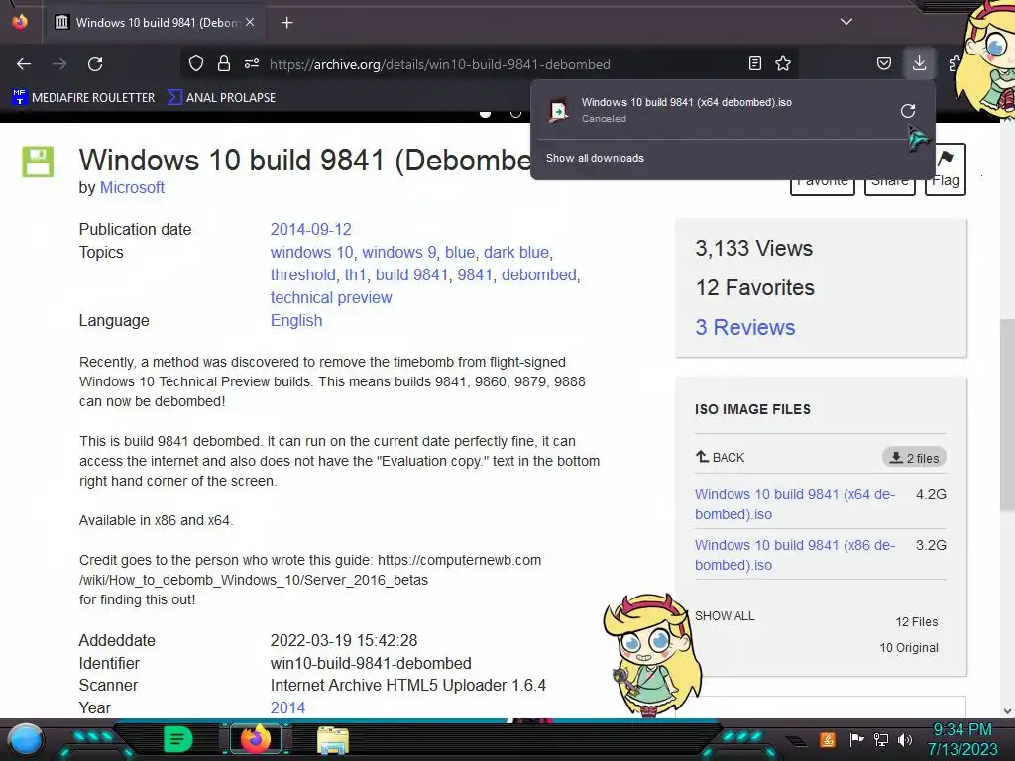This screenshot has width=1015, height=761.
Task: Open the extensions puzzle icon
Action: pyautogui.click(x=955, y=63)
